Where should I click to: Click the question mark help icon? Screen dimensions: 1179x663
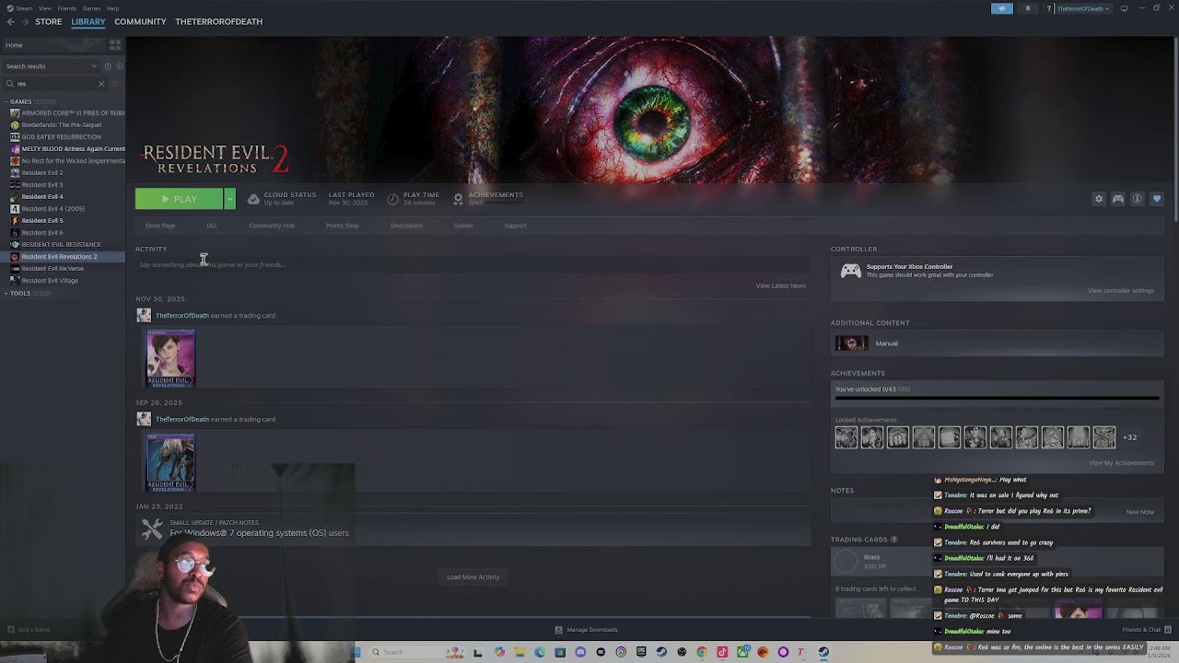click(1048, 8)
